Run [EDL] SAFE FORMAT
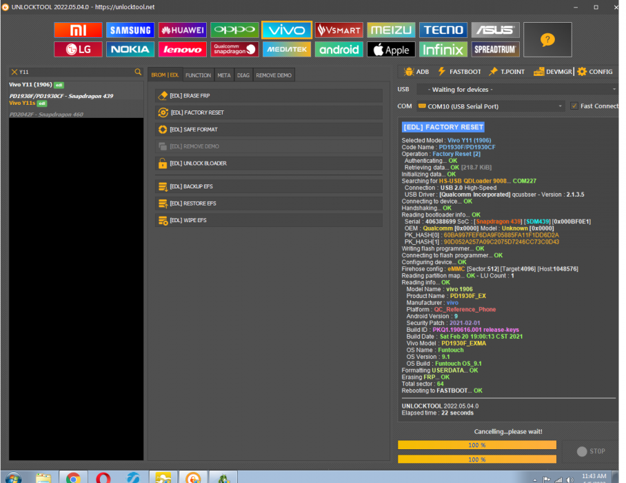 click(269, 130)
